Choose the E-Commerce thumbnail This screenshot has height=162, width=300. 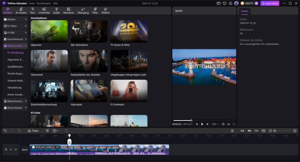129,91
